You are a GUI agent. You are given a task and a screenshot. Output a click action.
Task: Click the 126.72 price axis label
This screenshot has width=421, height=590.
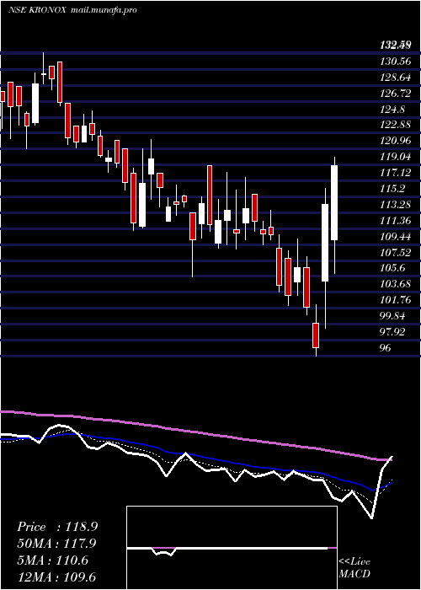point(396,93)
